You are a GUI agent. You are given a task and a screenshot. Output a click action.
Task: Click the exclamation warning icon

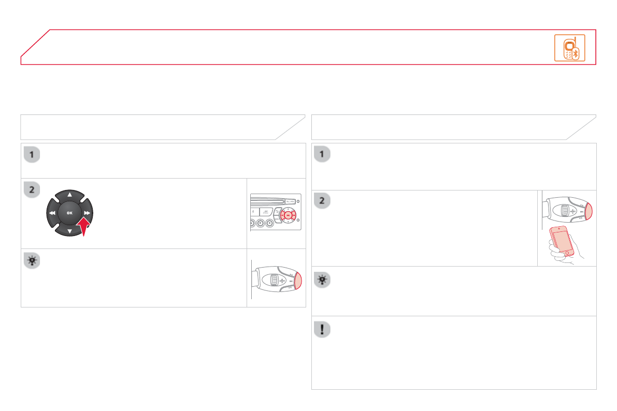pyautogui.click(x=323, y=330)
